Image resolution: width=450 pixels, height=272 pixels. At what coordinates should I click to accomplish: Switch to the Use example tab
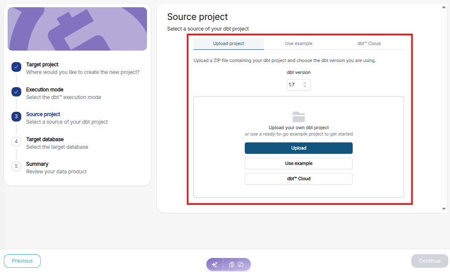pyautogui.click(x=299, y=43)
